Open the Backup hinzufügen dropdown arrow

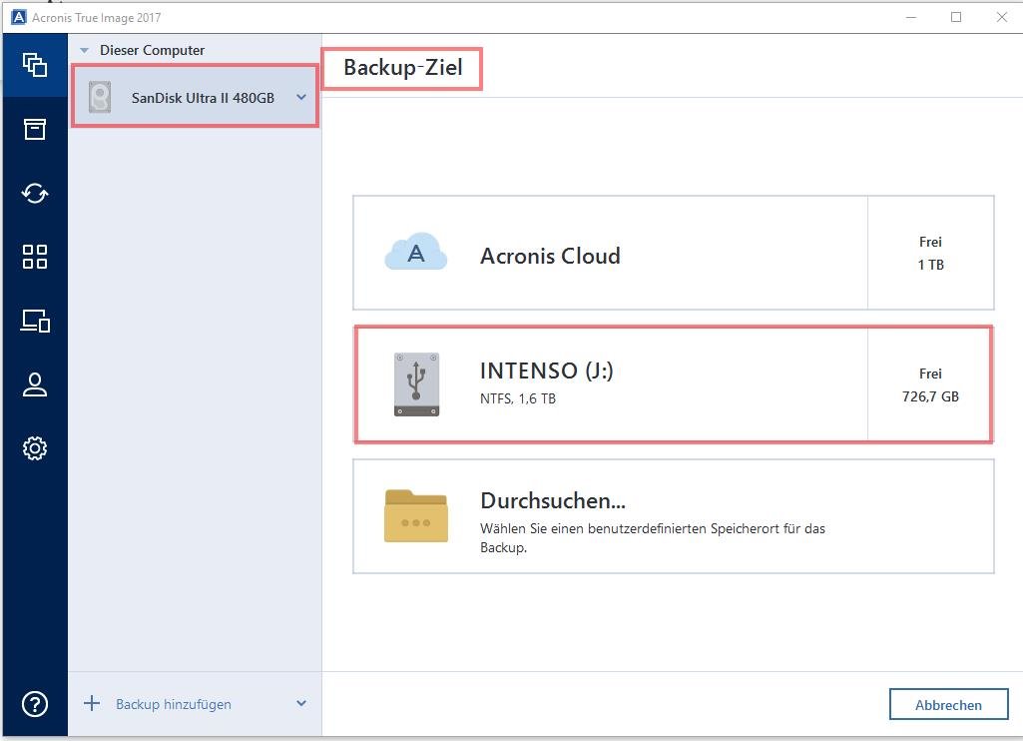[x=301, y=703]
